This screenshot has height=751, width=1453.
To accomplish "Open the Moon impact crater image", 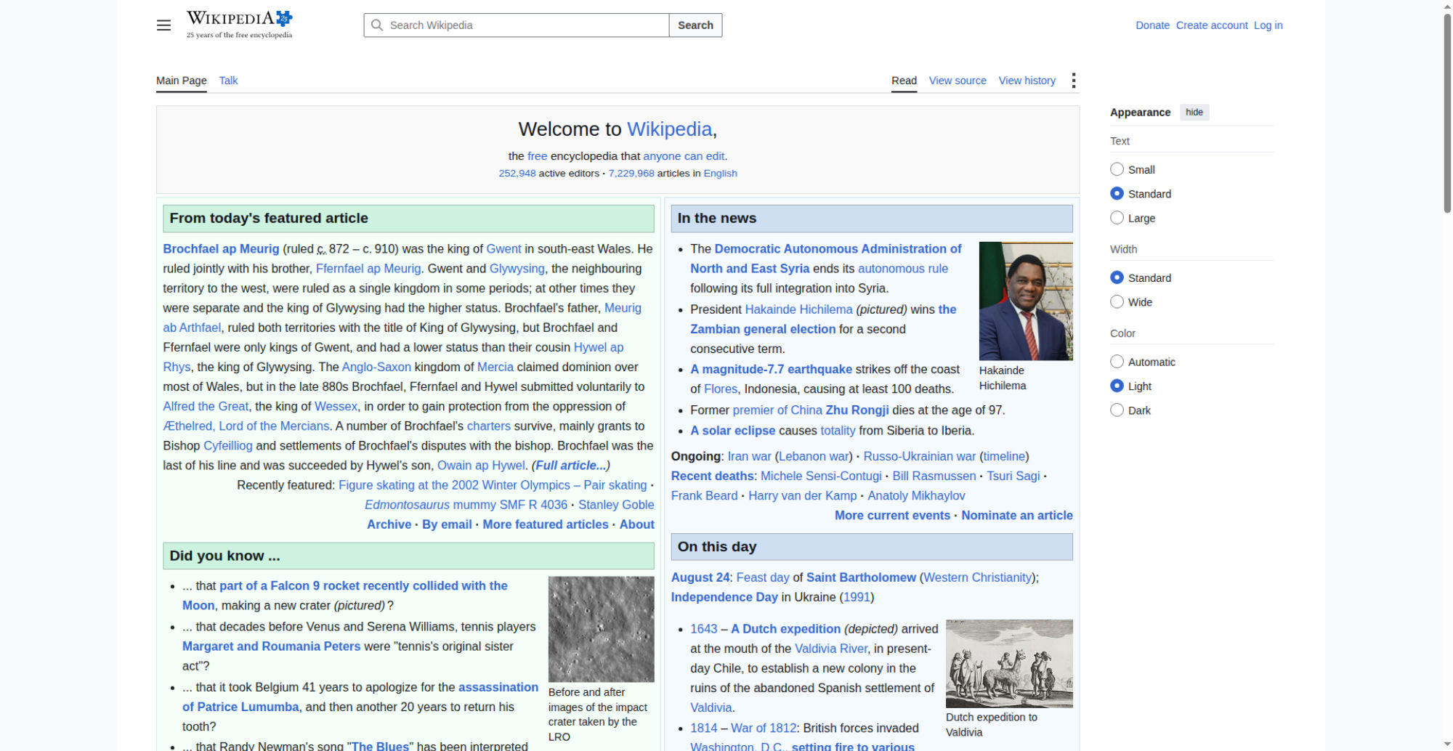I will click(601, 629).
